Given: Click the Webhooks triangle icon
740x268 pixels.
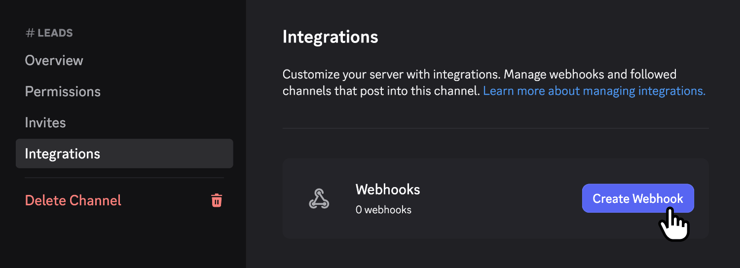Looking at the screenshot, I should (319, 198).
